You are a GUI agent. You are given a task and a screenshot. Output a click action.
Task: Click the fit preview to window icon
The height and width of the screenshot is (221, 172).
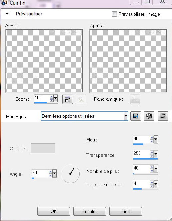pyautogui.click(x=68, y=99)
